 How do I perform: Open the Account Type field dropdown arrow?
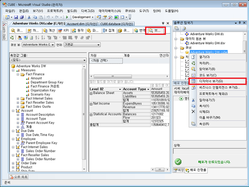tap(148, 89)
